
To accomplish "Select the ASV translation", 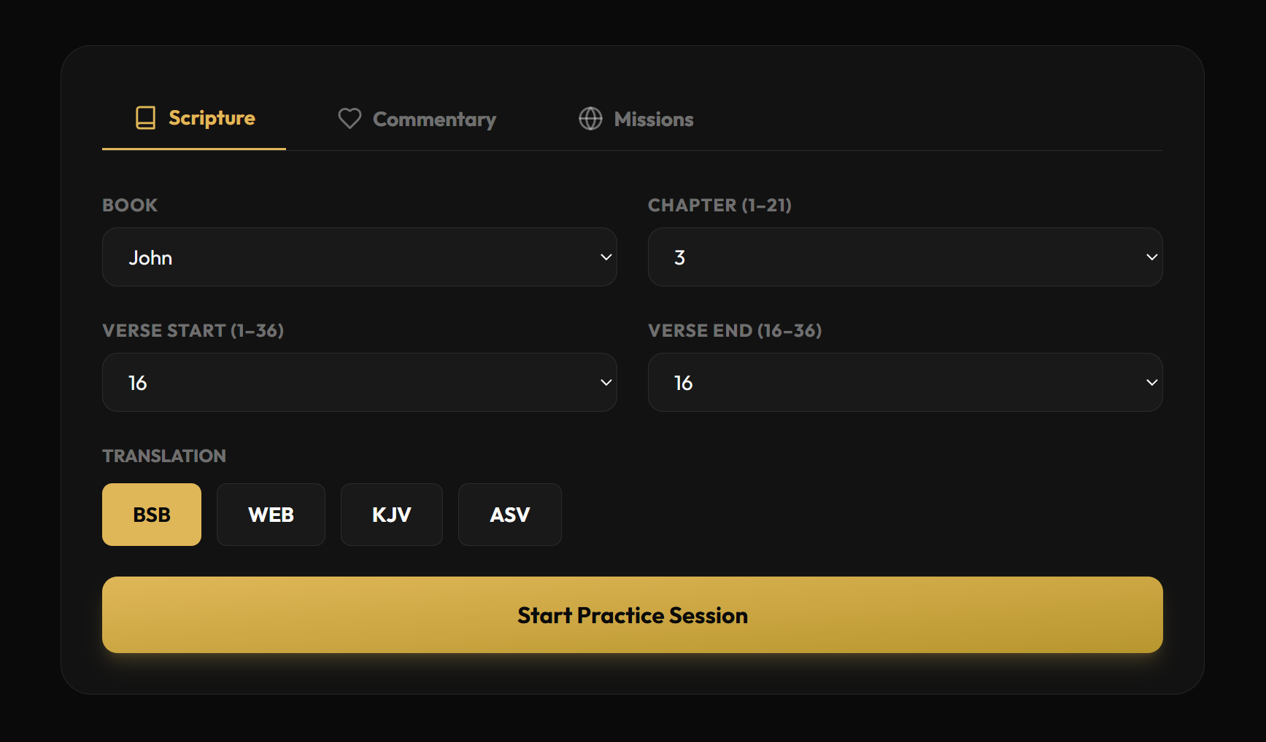I will point(509,515).
